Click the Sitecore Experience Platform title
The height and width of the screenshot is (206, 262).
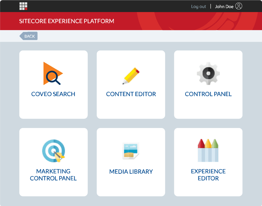pyautogui.click(x=67, y=21)
